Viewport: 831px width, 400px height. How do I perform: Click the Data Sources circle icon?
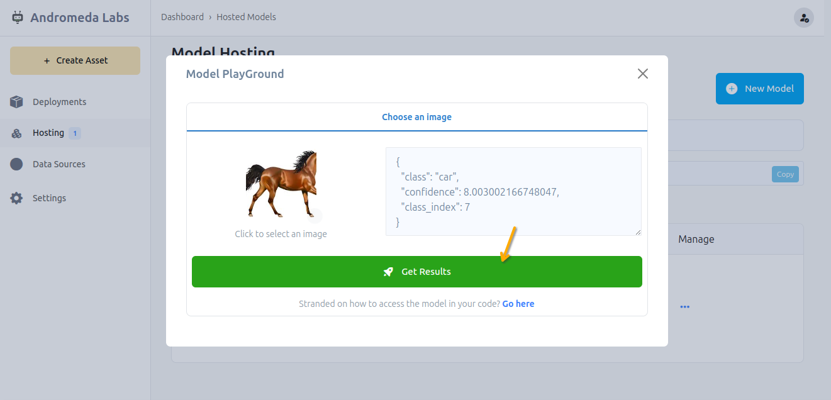16,164
